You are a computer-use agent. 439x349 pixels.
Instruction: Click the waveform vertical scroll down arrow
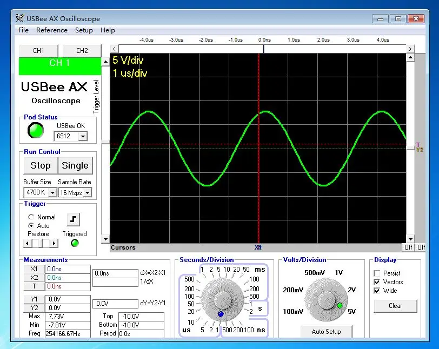click(x=410, y=239)
